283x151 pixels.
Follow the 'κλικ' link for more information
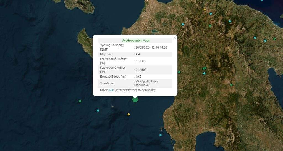pos(111,90)
